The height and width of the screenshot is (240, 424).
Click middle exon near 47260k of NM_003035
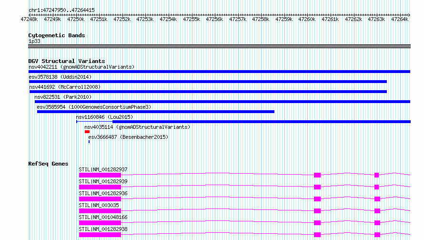317,211
